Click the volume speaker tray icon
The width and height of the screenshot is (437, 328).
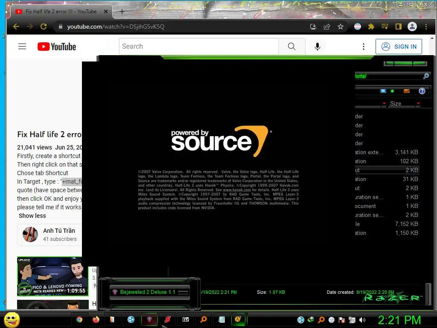pos(362,320)
